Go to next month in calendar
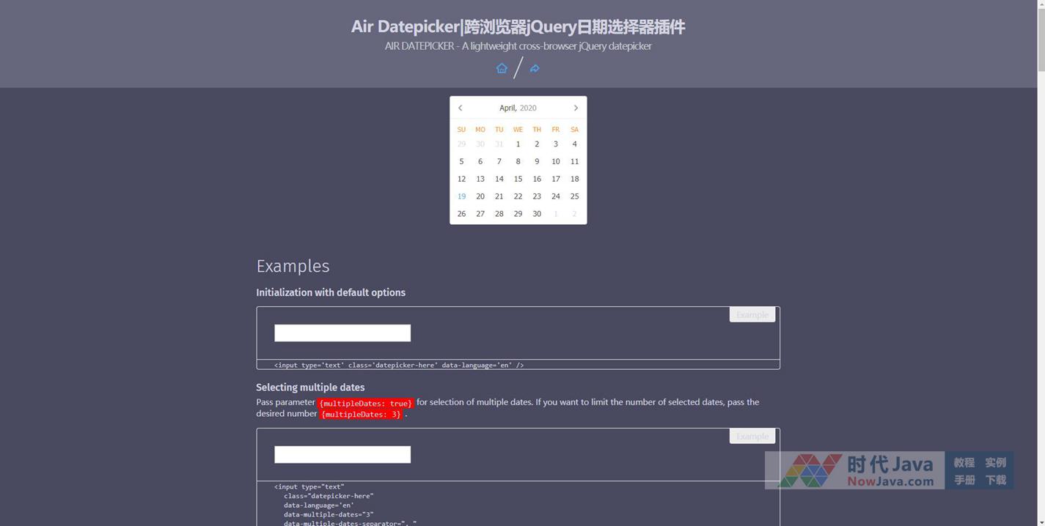 point(576,108)
